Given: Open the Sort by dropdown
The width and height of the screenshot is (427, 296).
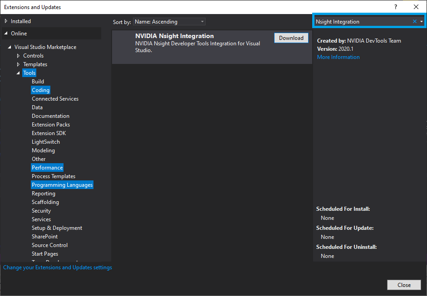Looking at the screenshot, I should (169, 22).
